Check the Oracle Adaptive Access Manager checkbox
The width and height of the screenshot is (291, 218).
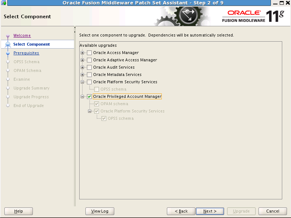[x=89, y=60]
